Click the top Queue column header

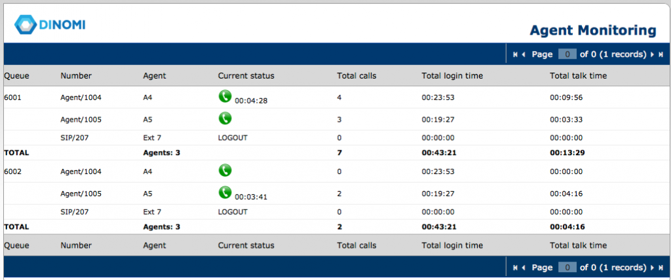click(16, 76)
